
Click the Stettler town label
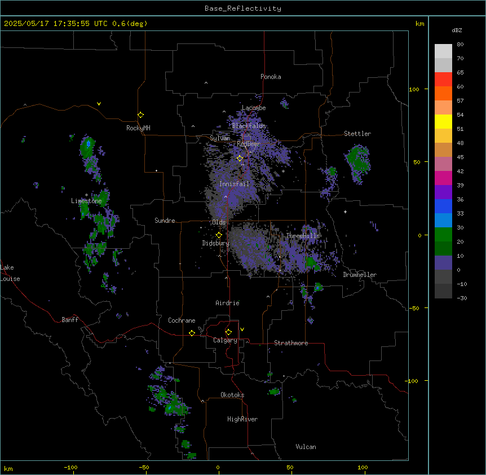[x=357, y=134]
